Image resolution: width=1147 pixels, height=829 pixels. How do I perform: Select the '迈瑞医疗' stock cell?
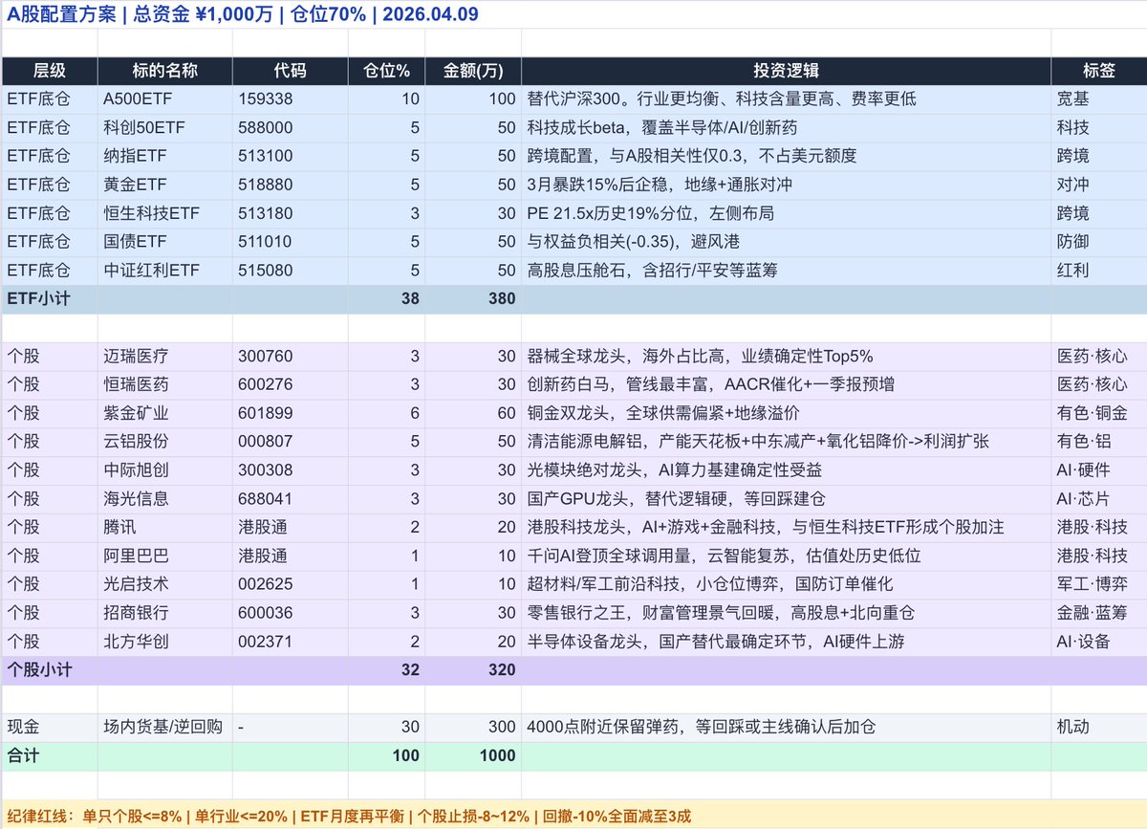click(164, 357)
